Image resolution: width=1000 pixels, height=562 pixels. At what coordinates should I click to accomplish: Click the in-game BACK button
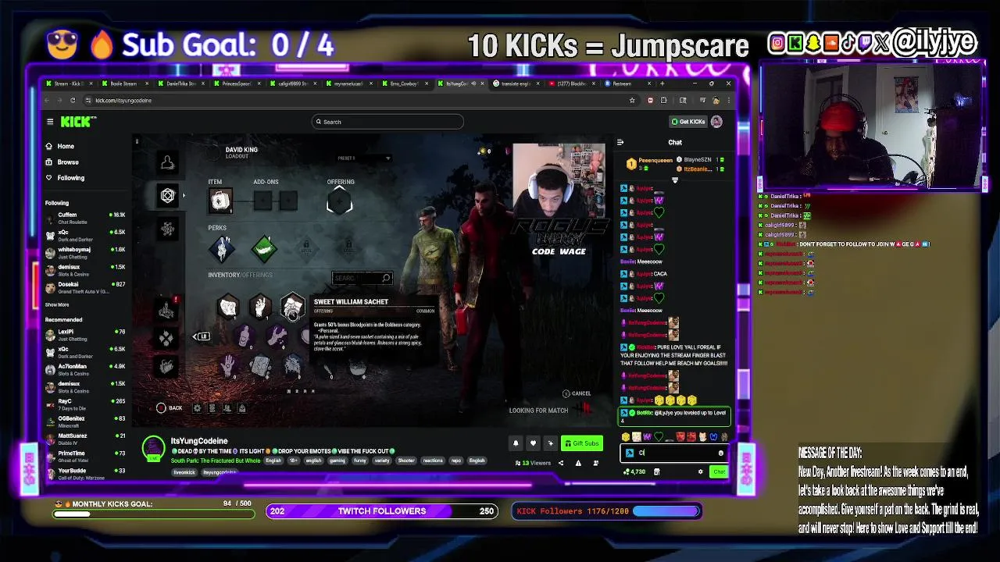pos(170,408)
